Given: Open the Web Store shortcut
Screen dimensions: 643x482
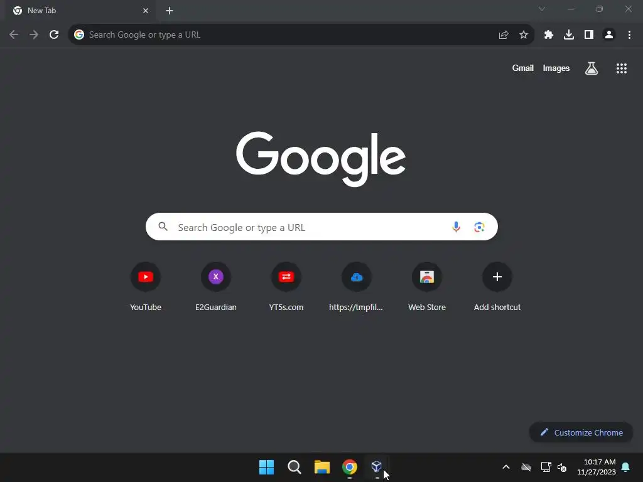Looking at the screenshot, I should pos(427,287).
